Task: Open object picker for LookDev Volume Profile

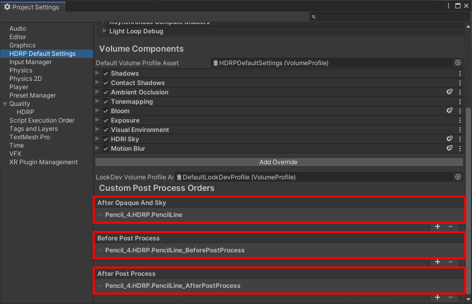Action: click(457, 177)
